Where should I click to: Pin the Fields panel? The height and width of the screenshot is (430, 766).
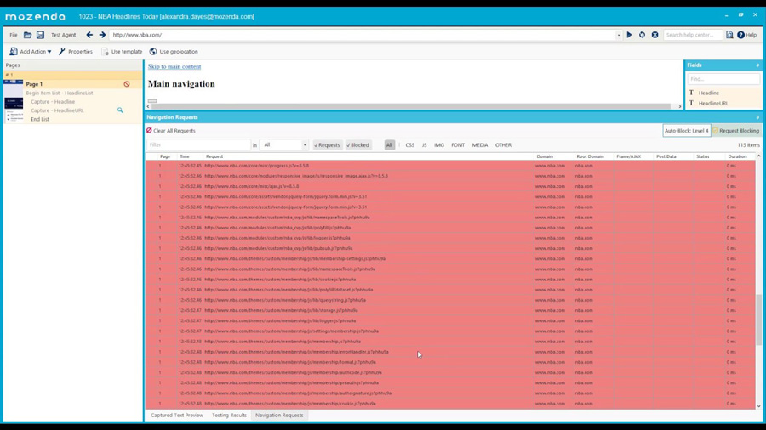[x=757, y=65]
